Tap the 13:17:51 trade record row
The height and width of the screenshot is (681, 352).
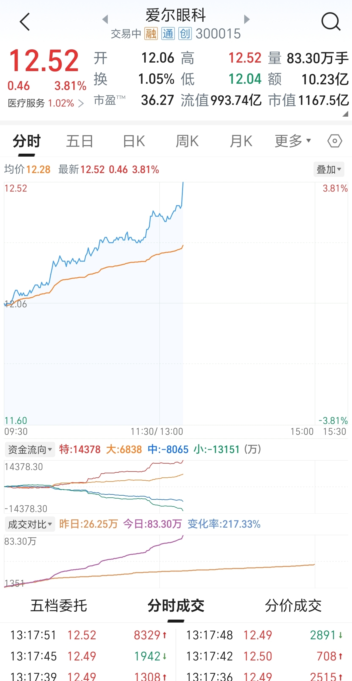(88, 635)
